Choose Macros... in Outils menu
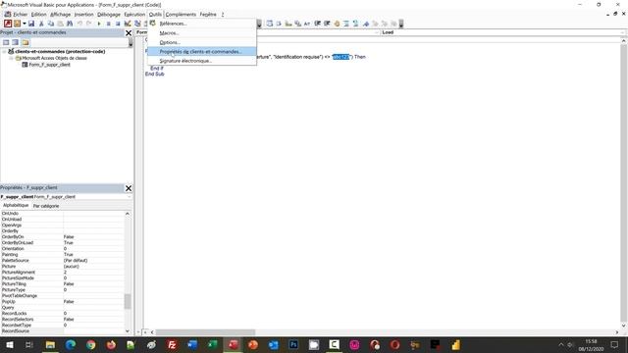Screen dimensions: 628x353 tap(202, 32)
